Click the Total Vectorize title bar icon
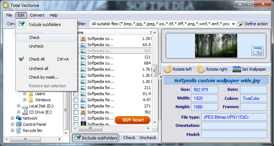This screenshot has height=146, width=274. point(6,5)
